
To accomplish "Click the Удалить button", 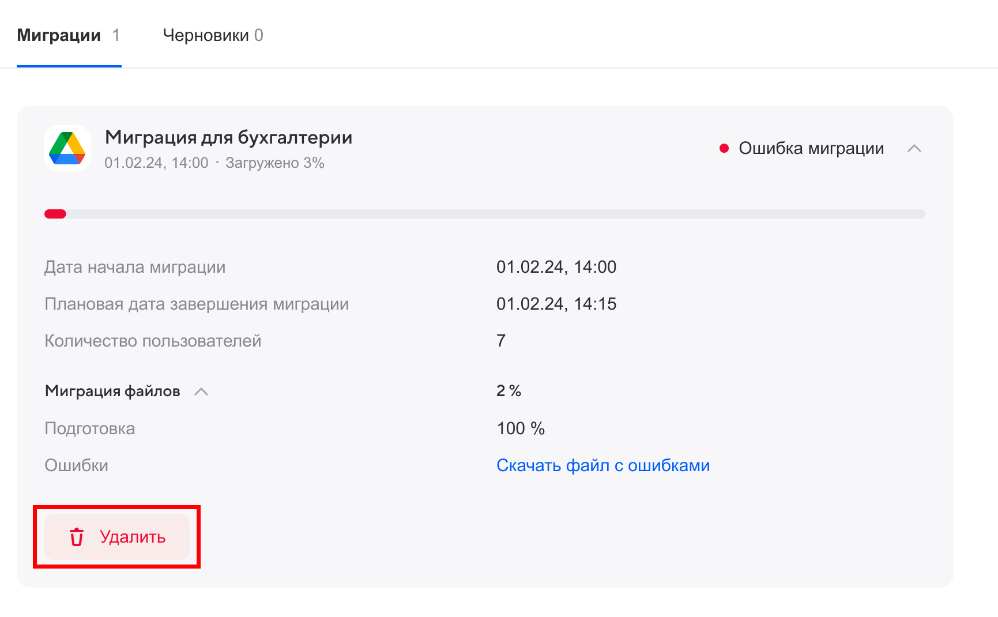I will [x=117, y=537].
